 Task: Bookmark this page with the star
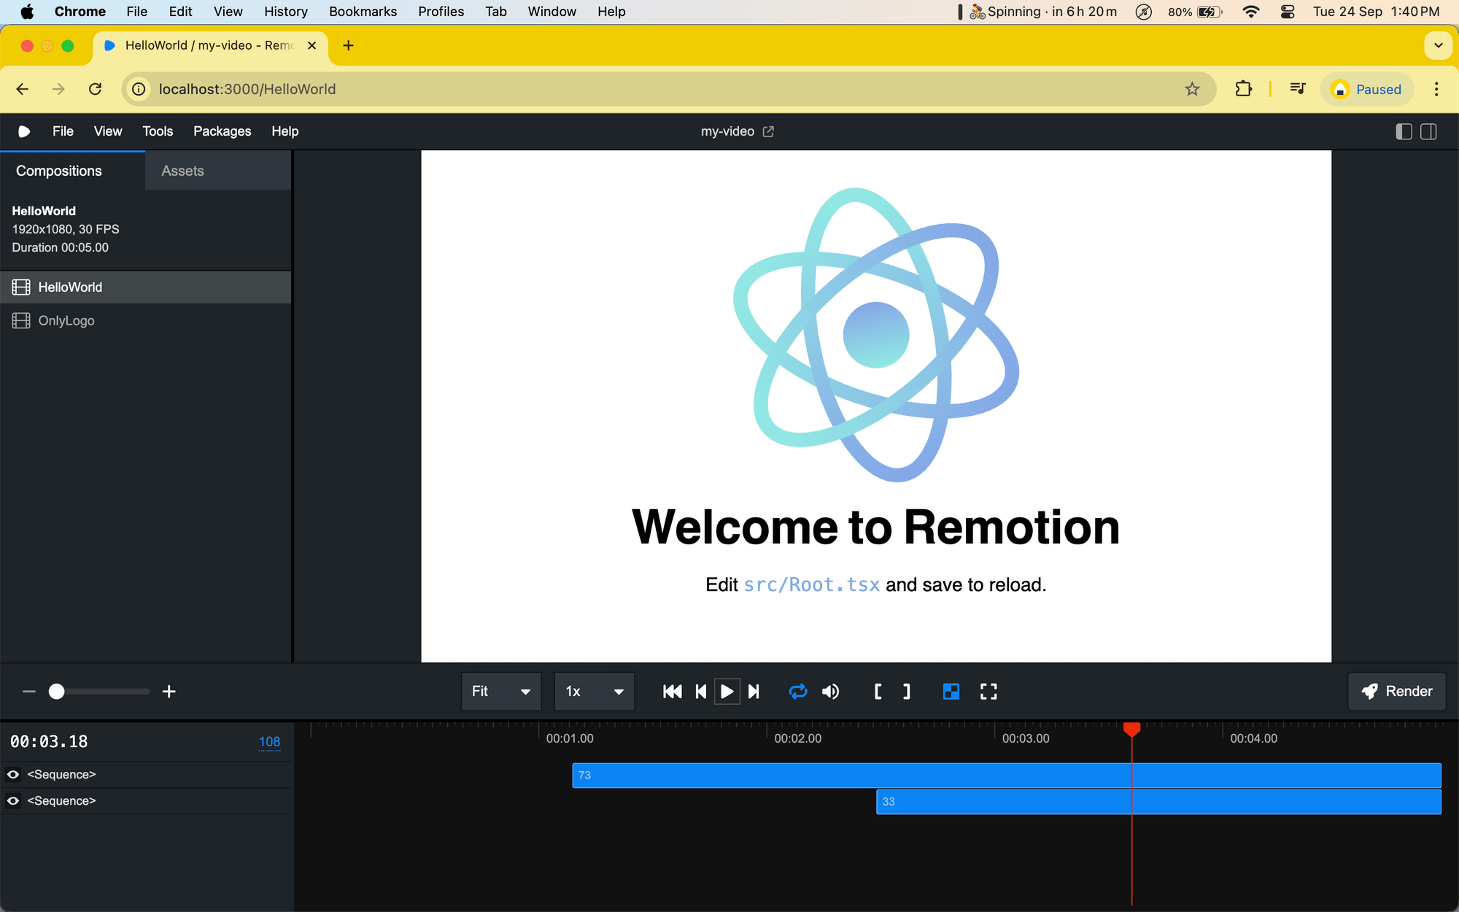(1192, 89)
